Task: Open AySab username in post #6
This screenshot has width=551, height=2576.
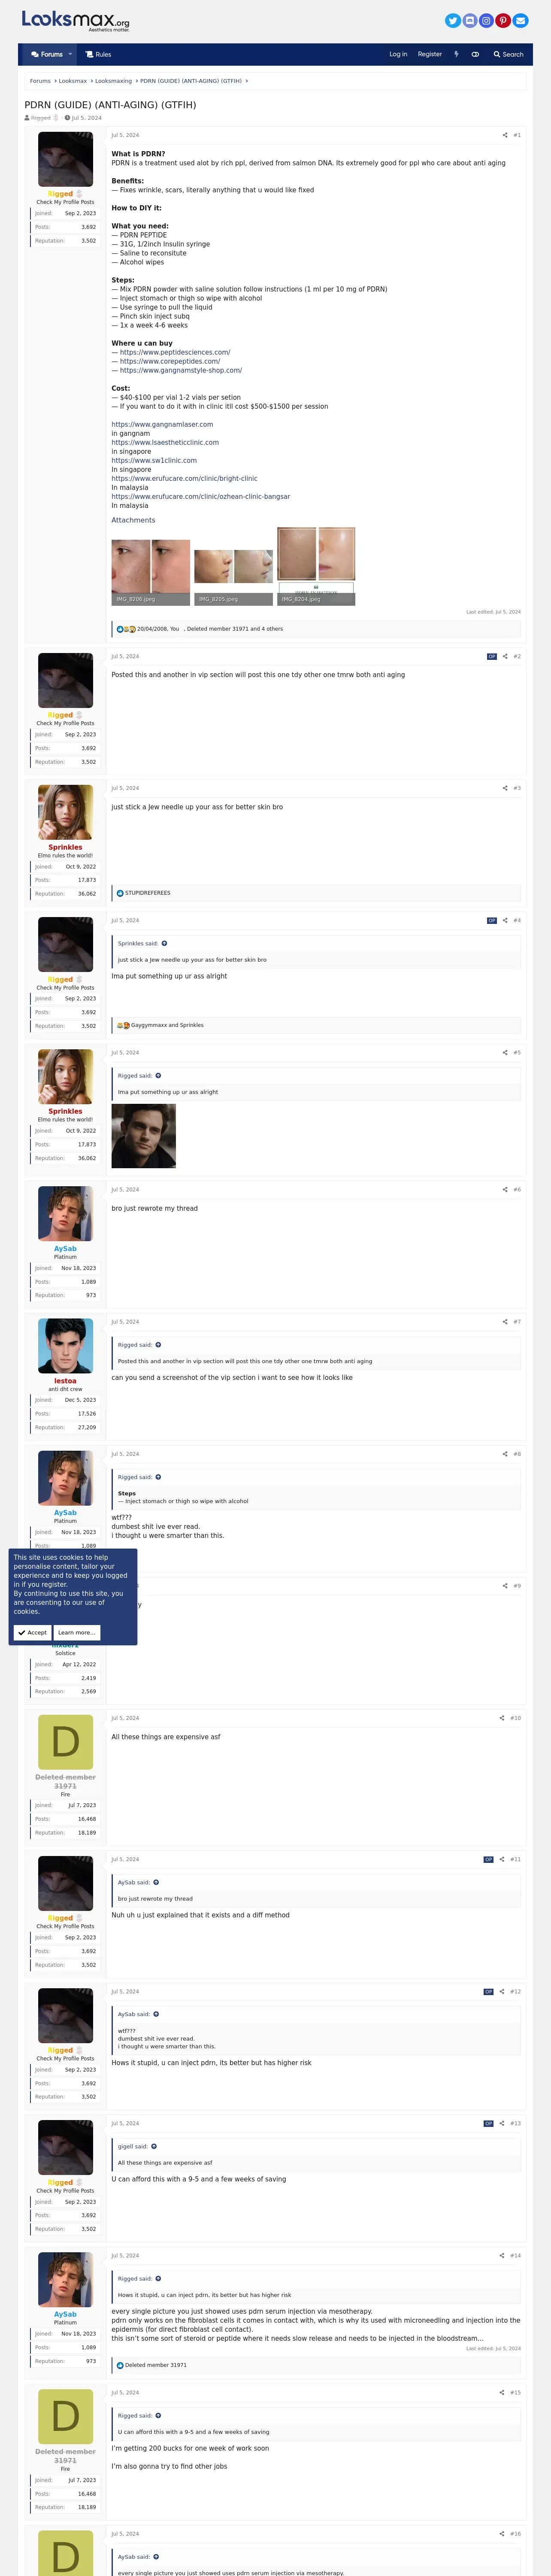Action: coord(65,1248)
